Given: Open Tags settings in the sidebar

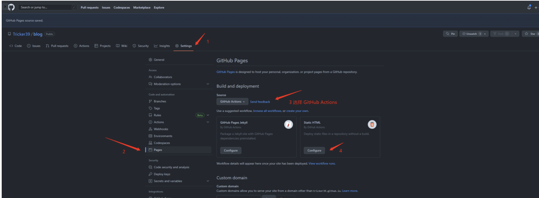Looking at the screenshot, I should [x=157, y=108].
